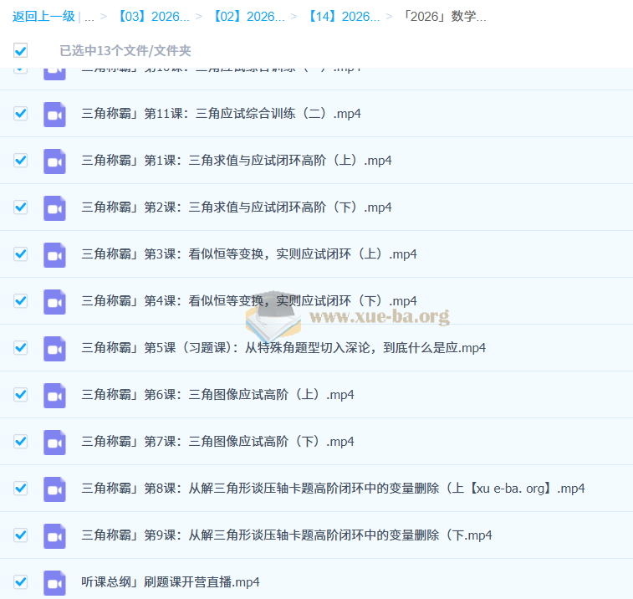The image size is (633, 599).
Task: Click video icon for 听课总纲 刷题课开营直播
Action: (54, 582)
